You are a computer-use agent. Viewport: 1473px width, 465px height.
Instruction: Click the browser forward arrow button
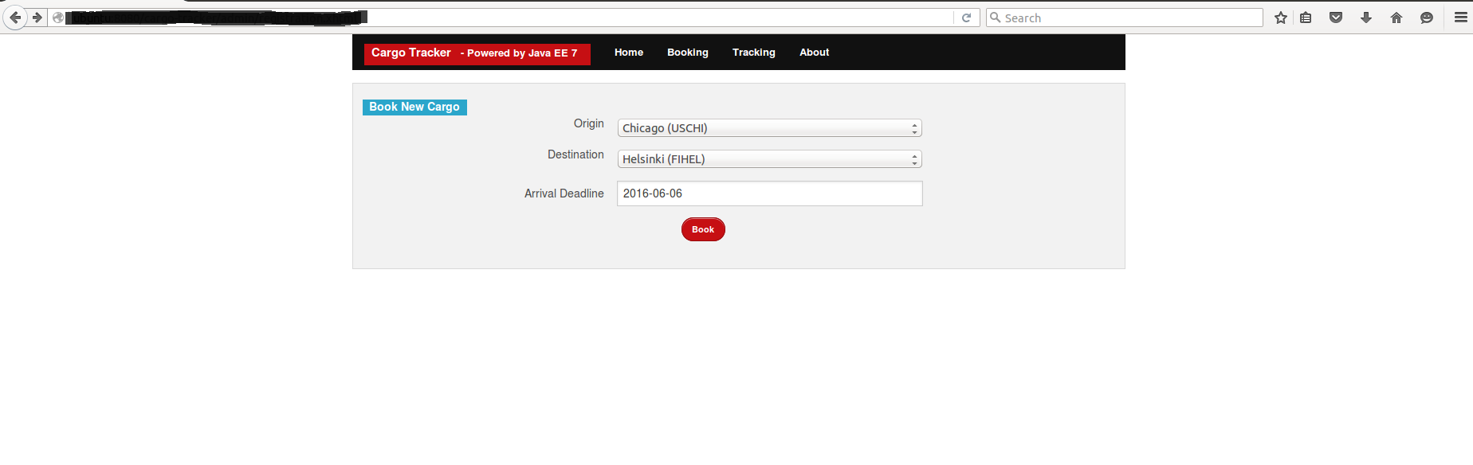[x=37, y=18]
